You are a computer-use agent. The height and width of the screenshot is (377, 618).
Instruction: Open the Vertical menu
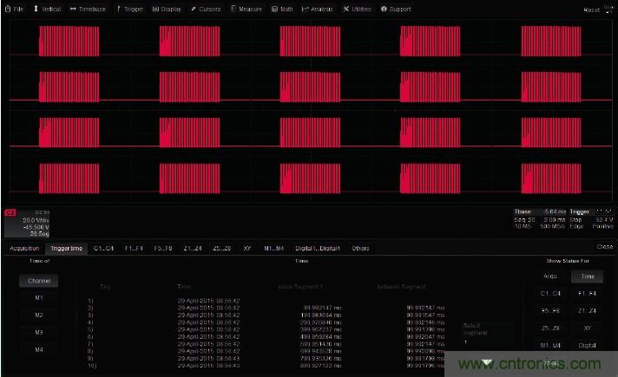[48, 9]
